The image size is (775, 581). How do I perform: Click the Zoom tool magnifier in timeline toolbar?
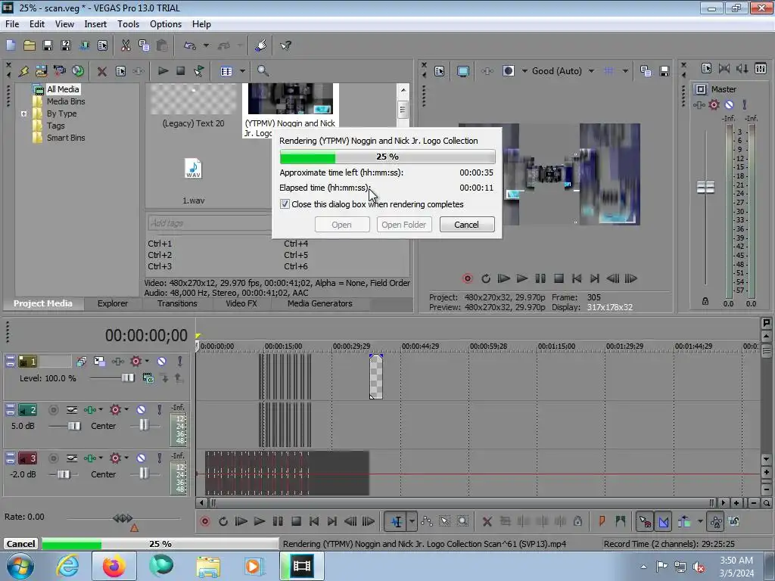click(462, 521)
